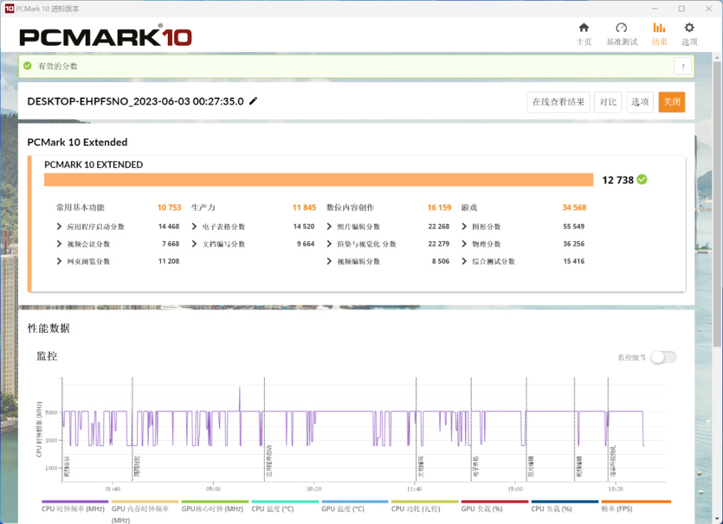Click the results bar chart icon
This screenshot has width=723, height=524.
tap(659, 28)
